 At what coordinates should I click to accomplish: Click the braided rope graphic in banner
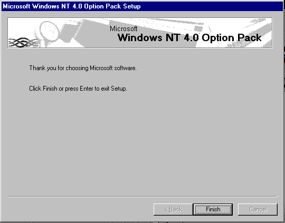[23, 43]
